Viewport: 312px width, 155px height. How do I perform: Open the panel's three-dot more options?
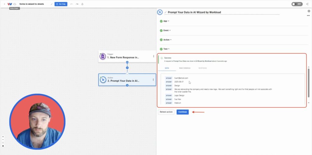click(308, 15)
